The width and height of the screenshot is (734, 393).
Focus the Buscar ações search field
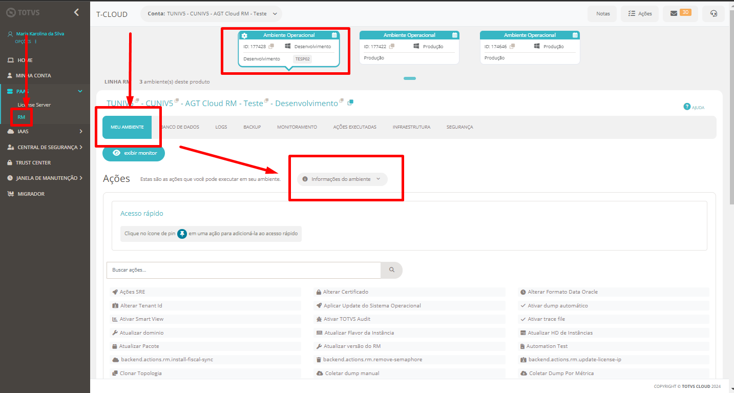244,270
